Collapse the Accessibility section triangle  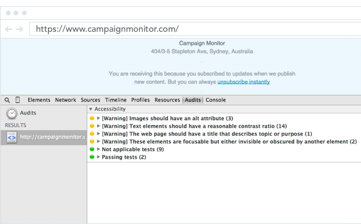coord(90,109)
